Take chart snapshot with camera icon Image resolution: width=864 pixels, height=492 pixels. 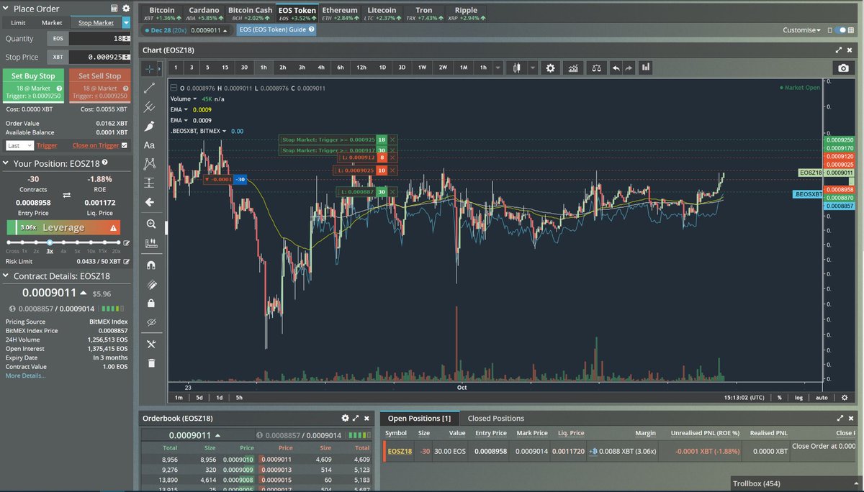[x=843, y=67]
